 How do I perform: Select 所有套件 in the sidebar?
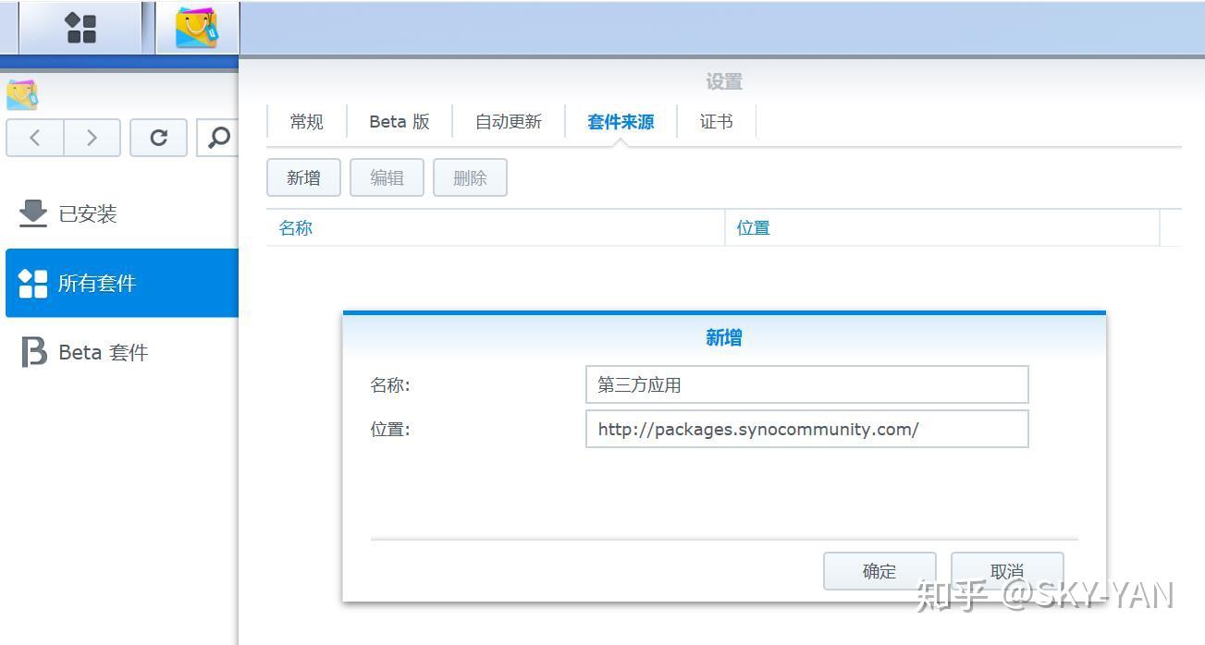point(97,283)
